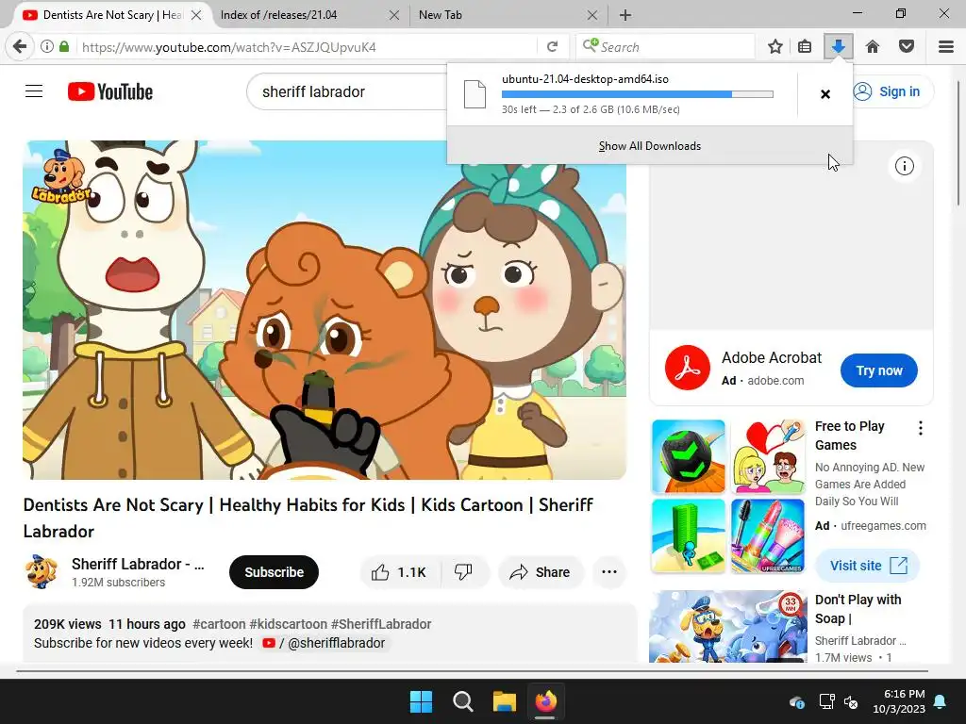Share the video

click(541, 572)
